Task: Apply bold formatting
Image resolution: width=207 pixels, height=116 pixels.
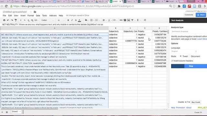Action: (68, 20)
